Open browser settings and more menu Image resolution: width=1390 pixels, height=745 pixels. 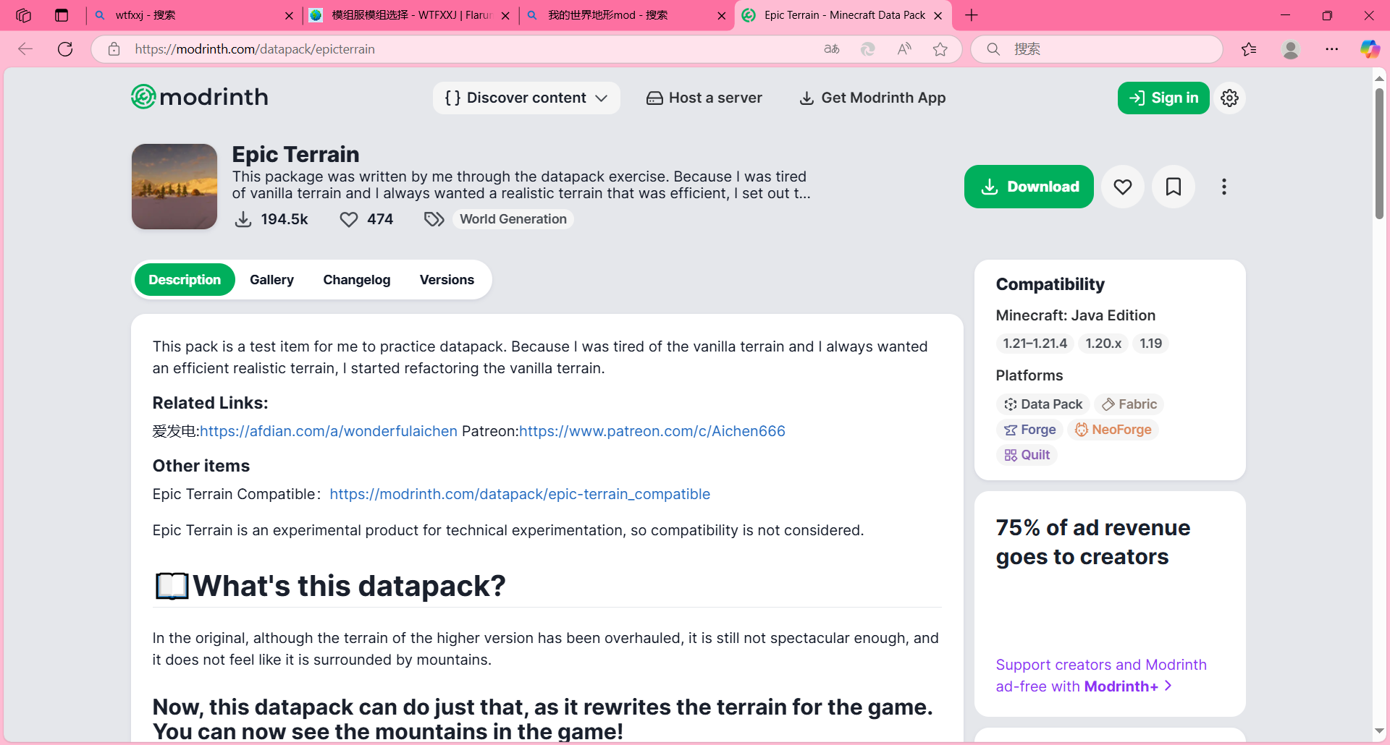coord(1332,49)
